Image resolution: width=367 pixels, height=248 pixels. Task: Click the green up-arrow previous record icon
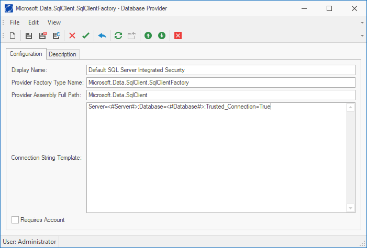(148, 36)
